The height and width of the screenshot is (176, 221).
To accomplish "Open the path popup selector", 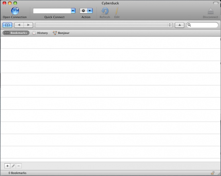I will 104,25.
